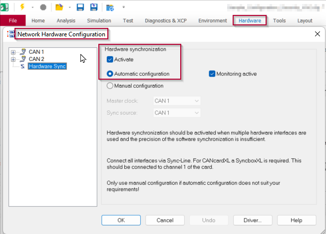The image size is (326, 234).
Task: Expand the CAN 1 tree node
Action: click(x=13, y=52)
